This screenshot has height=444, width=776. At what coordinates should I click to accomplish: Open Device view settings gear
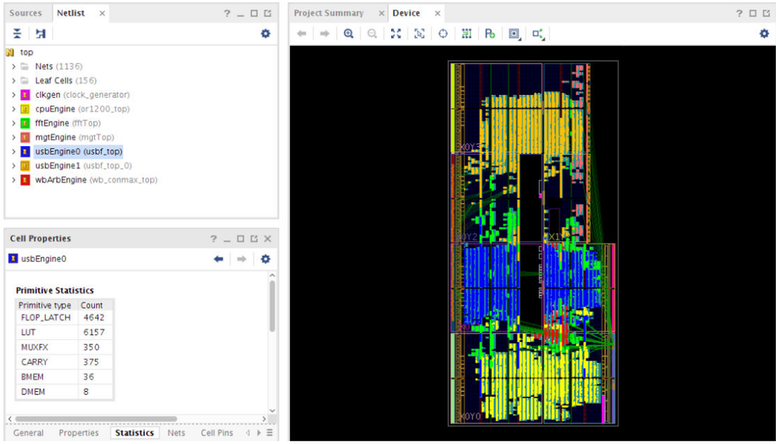(x=764, y=33)
